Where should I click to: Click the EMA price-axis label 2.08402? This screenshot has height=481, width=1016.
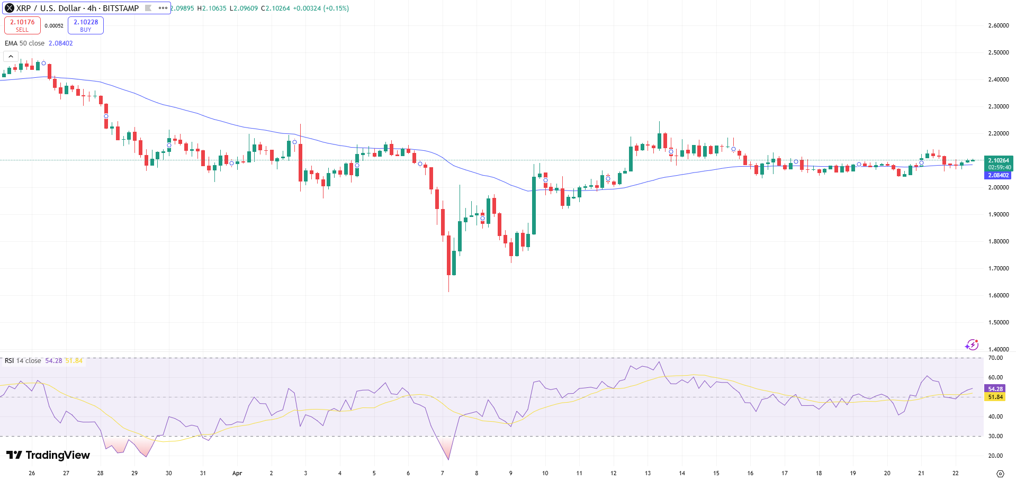coord(998,175)
